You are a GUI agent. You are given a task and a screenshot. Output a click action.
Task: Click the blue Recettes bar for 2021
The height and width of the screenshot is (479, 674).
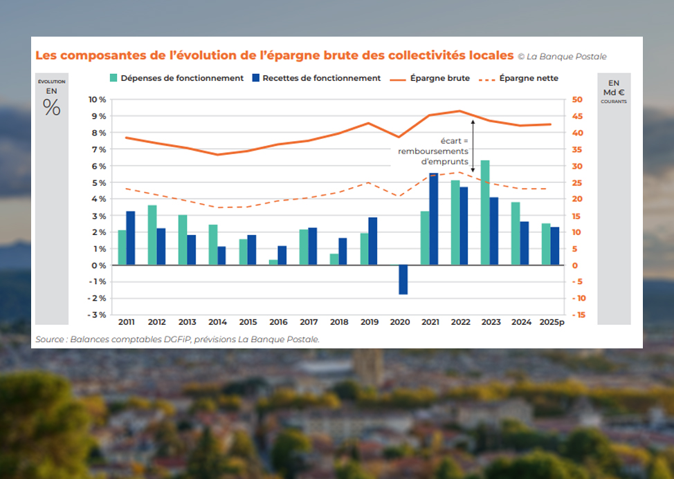click(433, 218)
